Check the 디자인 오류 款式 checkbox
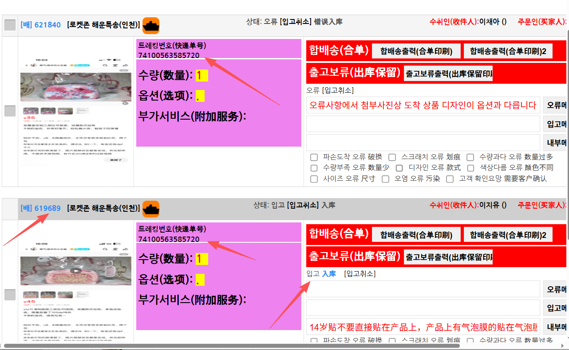 399,168
